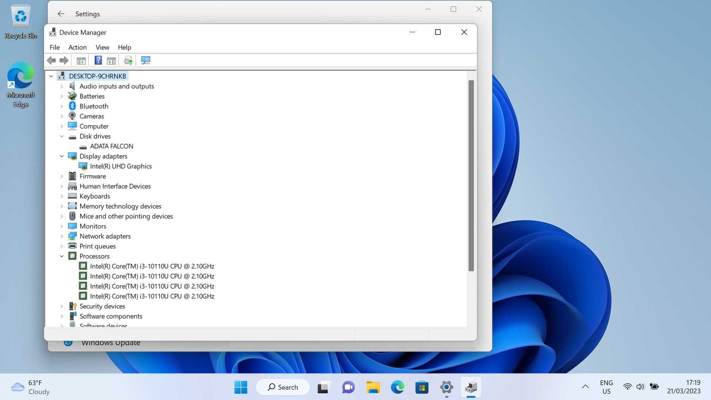The image size is (711, 400).
Task: Select ADATA FALCON disk drive entry
Action: coord(112,146)
